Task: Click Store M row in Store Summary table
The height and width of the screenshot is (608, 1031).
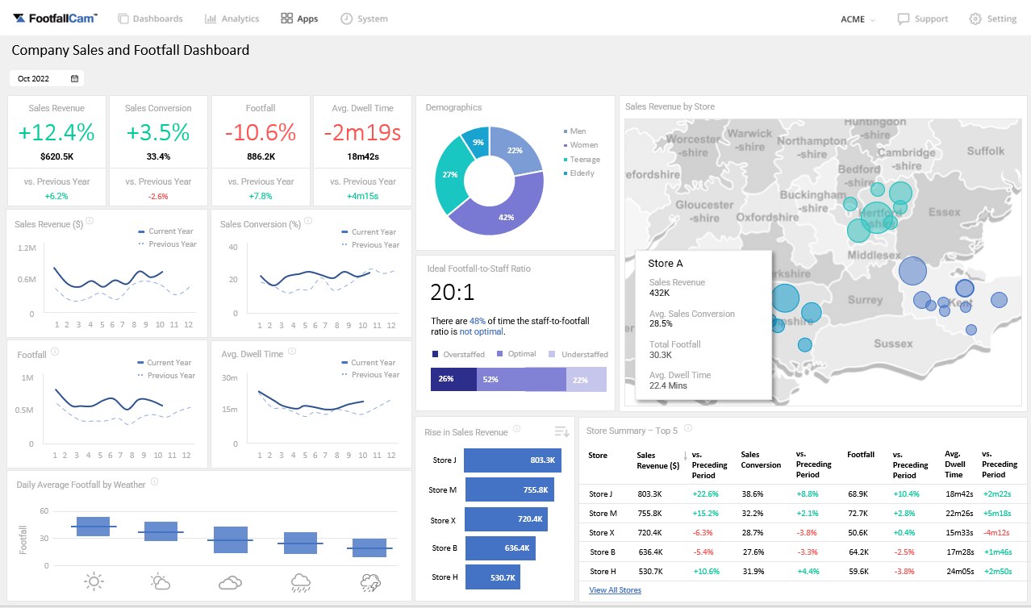Action: (x=804, y=513)
